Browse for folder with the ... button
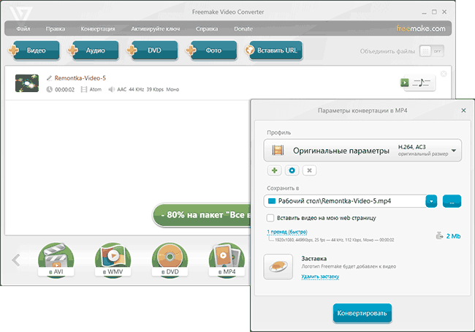 452,201
